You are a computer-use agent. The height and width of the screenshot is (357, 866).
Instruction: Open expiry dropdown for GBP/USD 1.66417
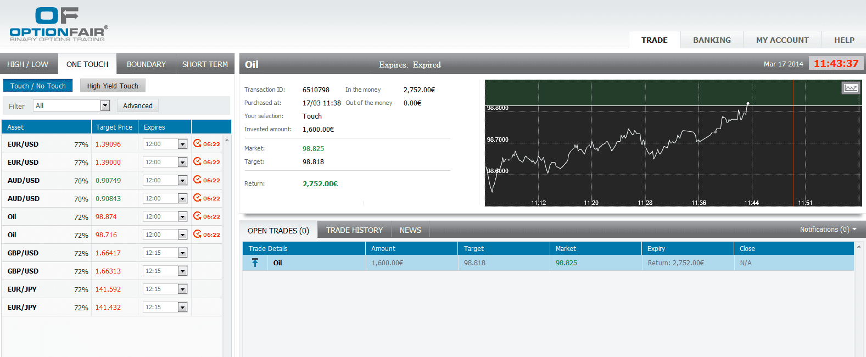click(x=182, y=253)
